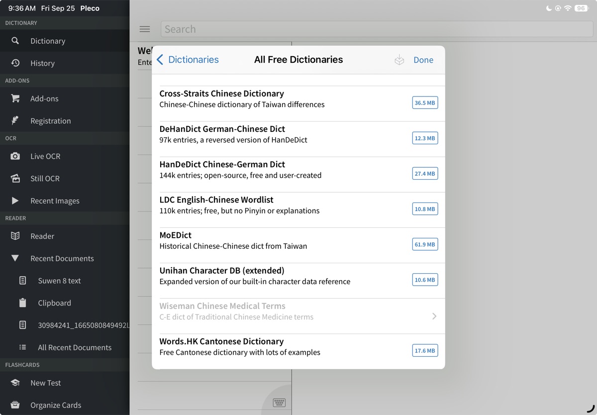Go back to Dictionaries
Image resolution: width=597 pixels, height=415 pixels.
click(x=188, y=60)
